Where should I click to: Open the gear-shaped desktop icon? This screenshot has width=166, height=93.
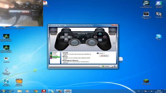pyautogui.click(x=159, y=15)
